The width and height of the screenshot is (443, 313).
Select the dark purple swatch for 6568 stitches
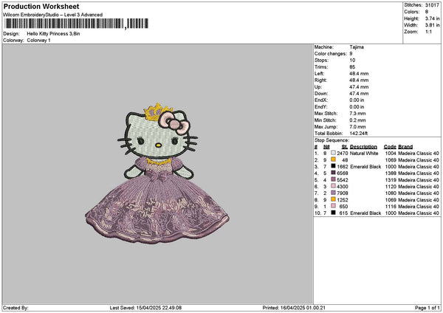[x=334, y=173]
